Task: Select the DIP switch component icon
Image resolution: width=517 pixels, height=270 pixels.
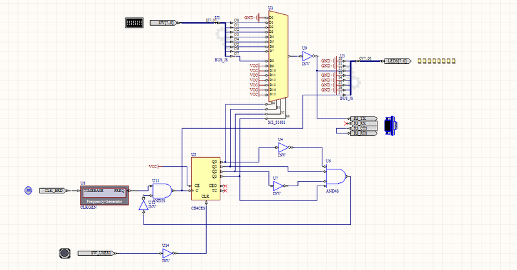Action: click(x=134, y=23)
